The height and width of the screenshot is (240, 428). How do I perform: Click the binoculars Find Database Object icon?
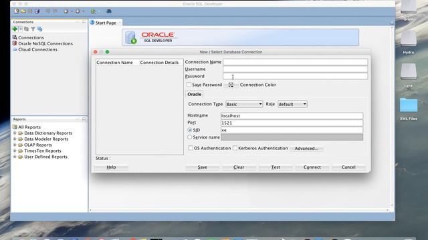(108, 11)
